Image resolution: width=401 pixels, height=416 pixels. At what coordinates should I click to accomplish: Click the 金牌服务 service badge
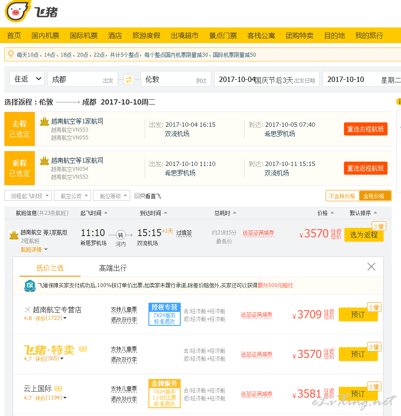point(165,393)
